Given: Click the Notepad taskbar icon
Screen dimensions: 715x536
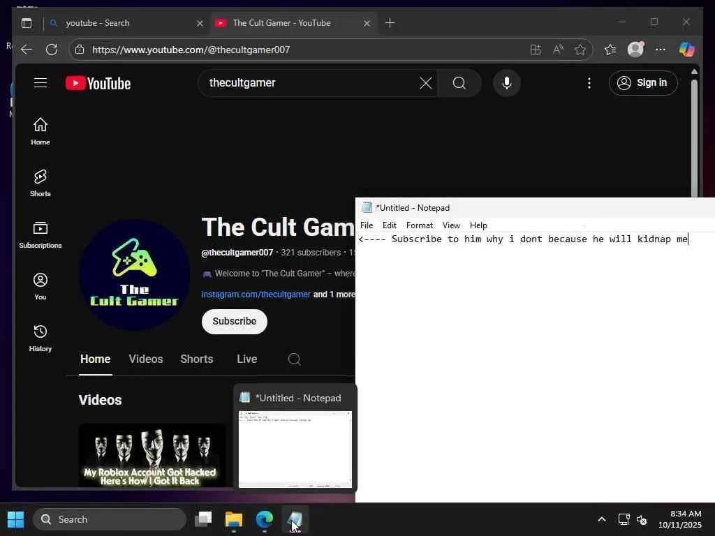Looking at the screenshot, I should [x=295, y=519].
